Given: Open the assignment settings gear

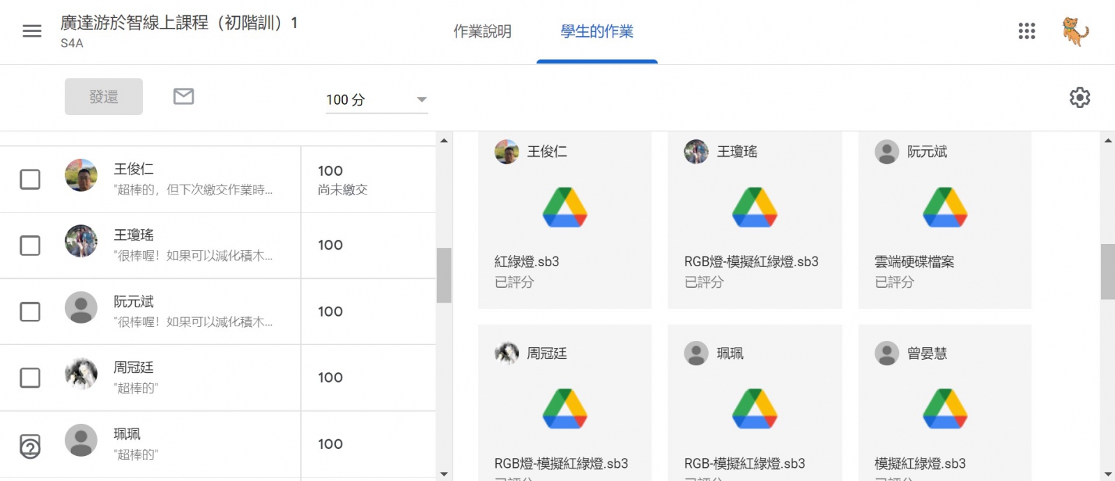Looking at the screenshot, I should tap(1079, 98).
